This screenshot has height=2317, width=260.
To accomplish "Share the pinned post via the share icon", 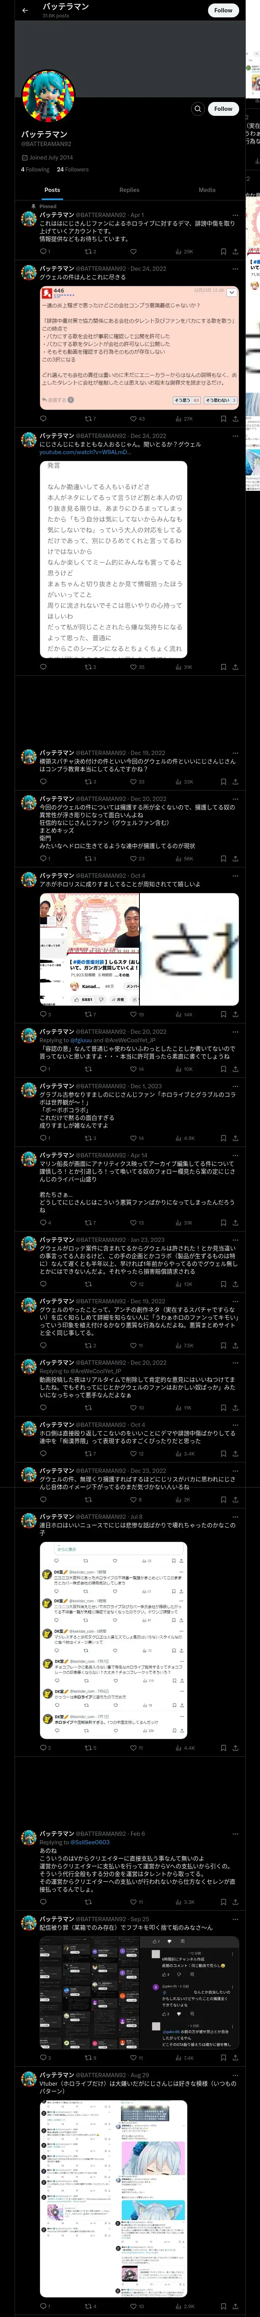I will coord(236,252).
